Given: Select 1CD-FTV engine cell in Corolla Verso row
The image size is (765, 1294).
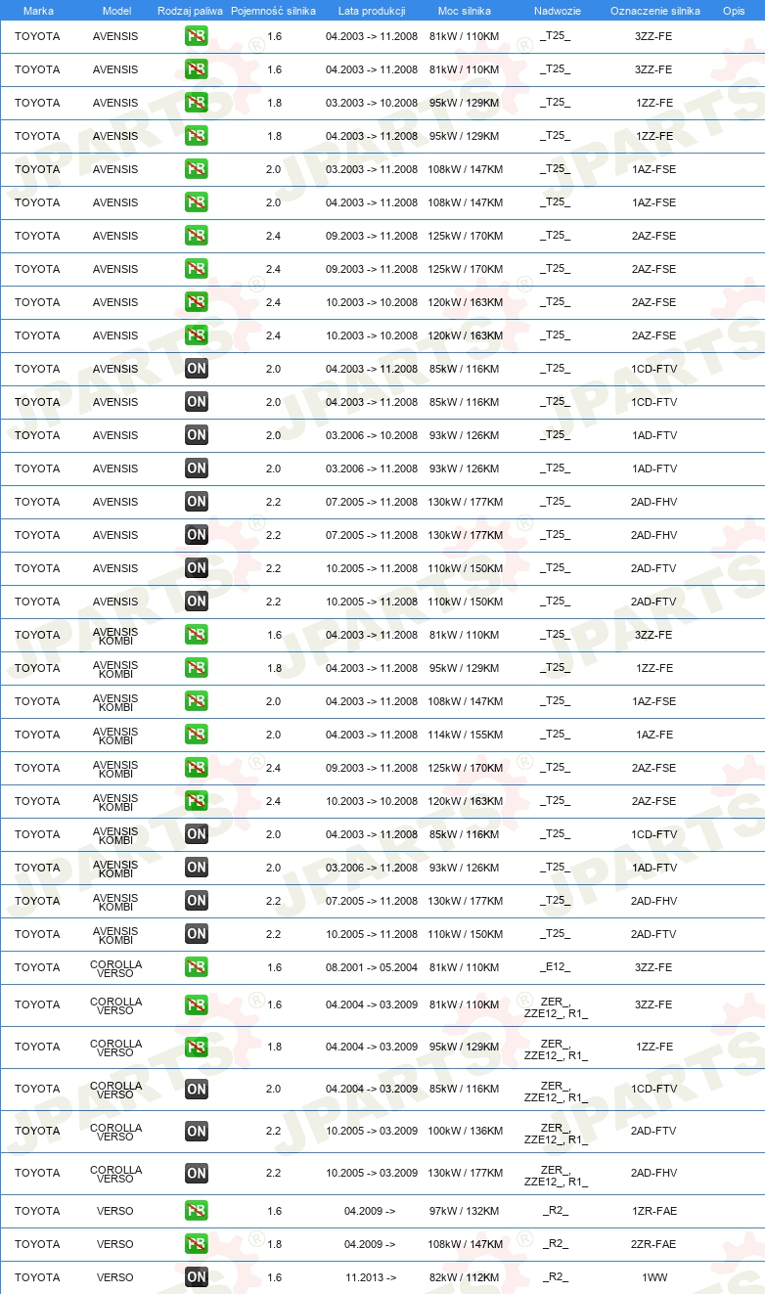Looking at the screenshot, I should click(653, 1089).
